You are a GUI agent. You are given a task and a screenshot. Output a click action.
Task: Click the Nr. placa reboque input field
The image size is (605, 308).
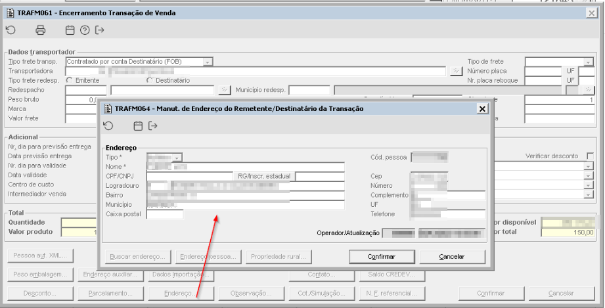pos(543,81)
